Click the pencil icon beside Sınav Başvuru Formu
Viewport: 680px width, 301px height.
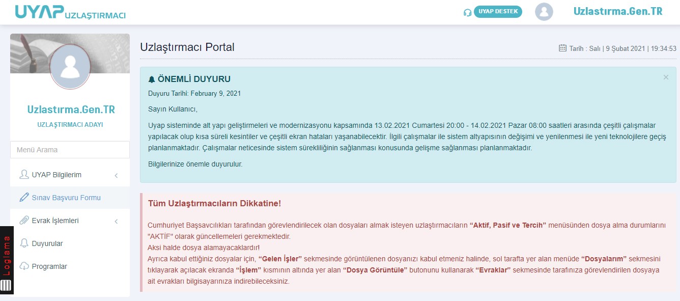pyautogui.click(x=24, y=198)
